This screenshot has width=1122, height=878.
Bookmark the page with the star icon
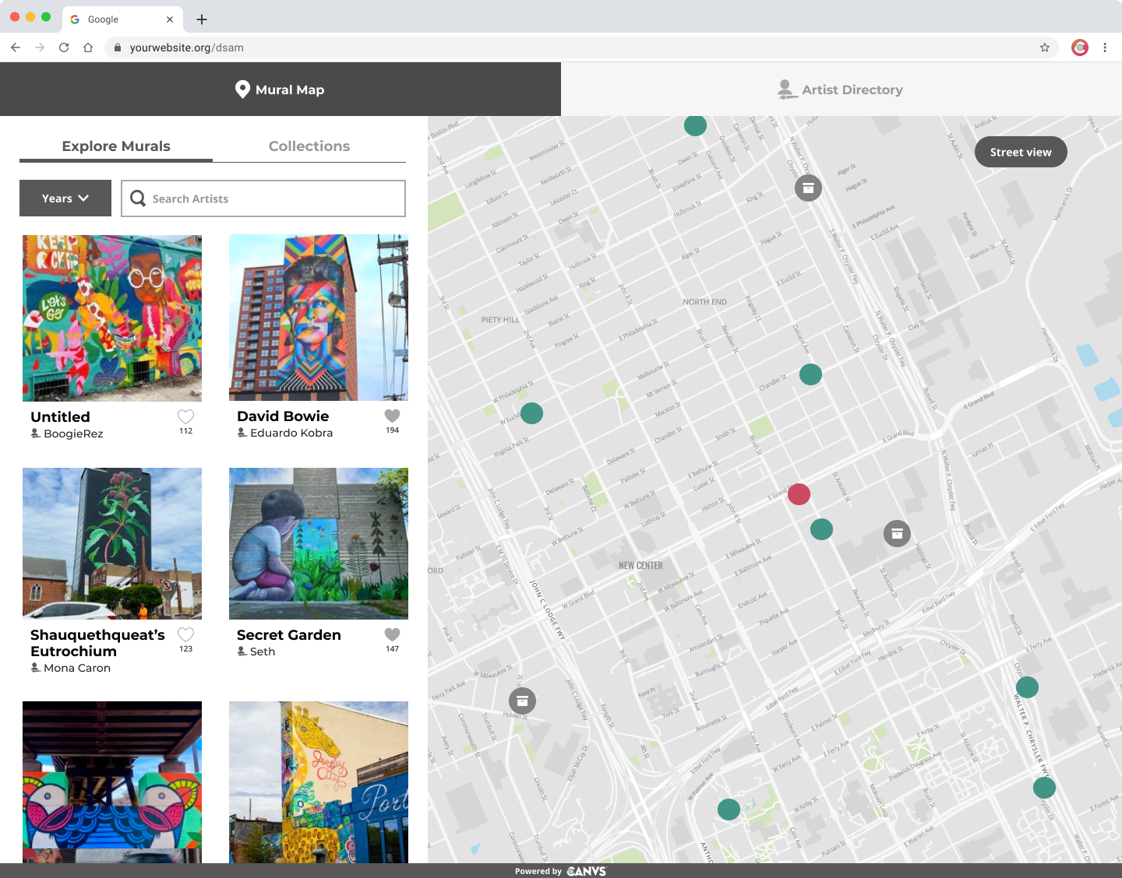tap(1044, 47)
